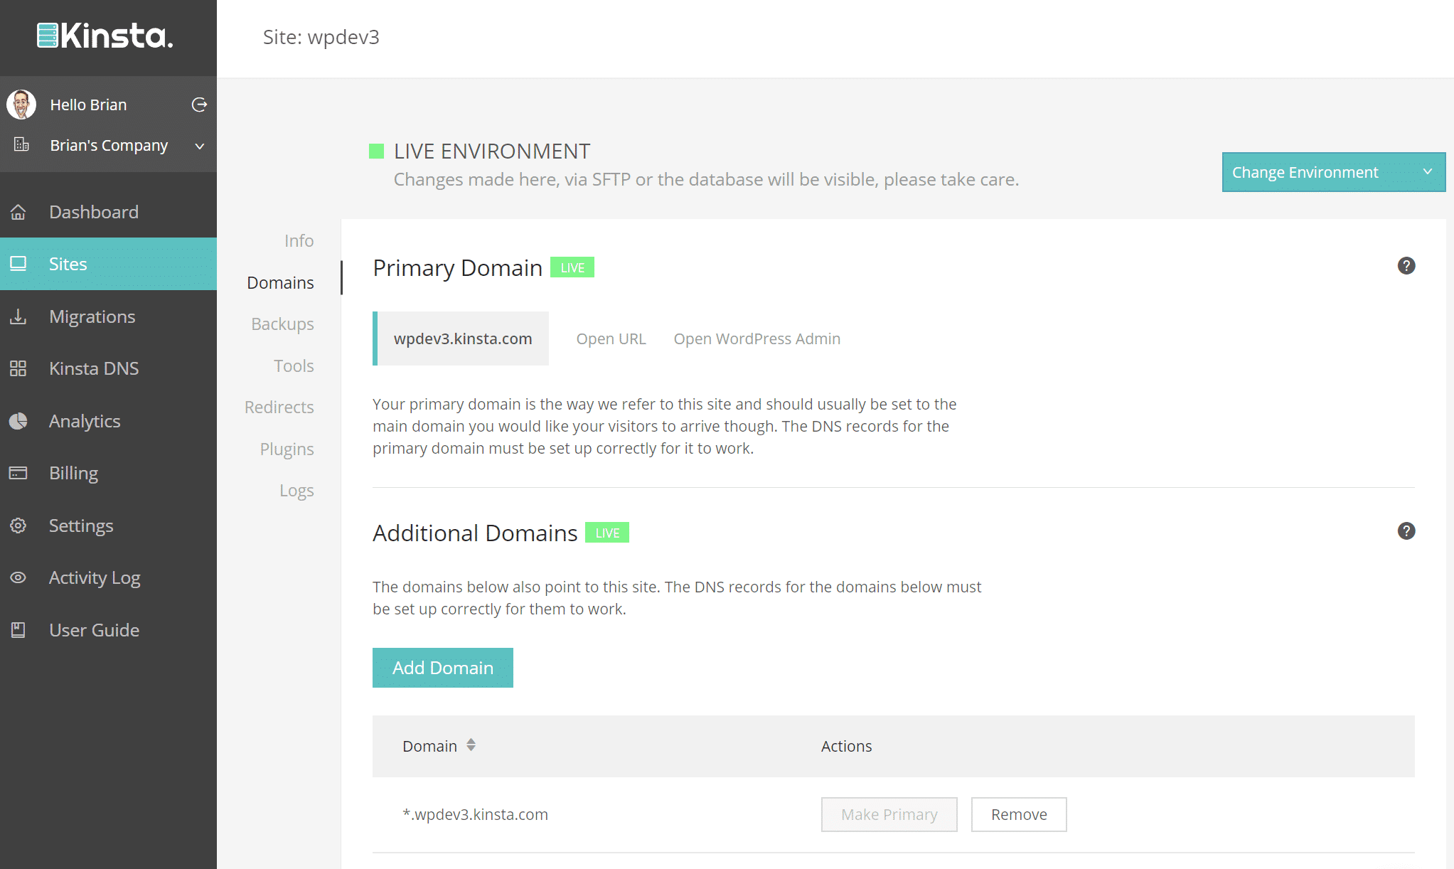Open Settings in sidebar
1454x869 pixels.
point(108,526)
